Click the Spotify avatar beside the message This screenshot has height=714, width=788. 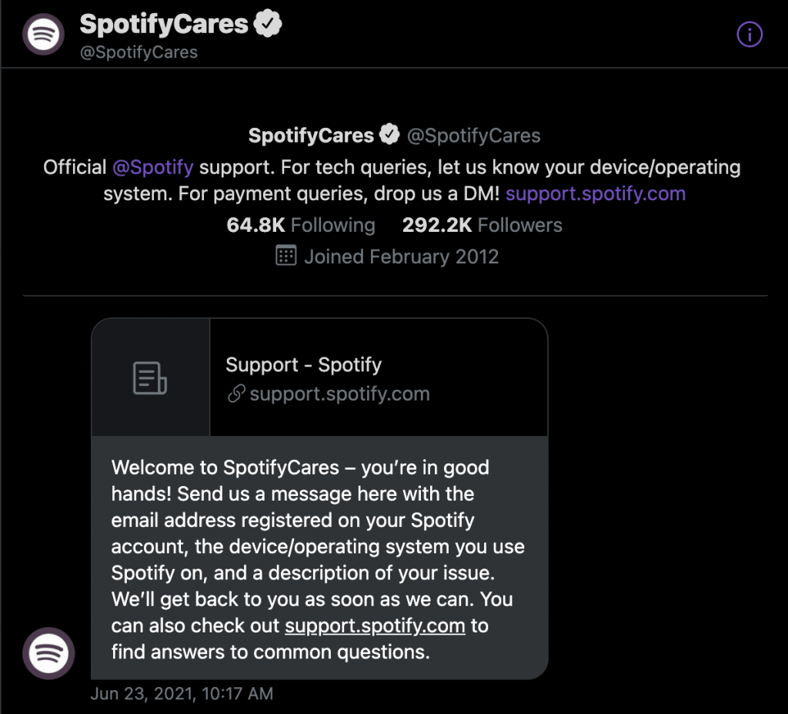(x=48, y=653)
